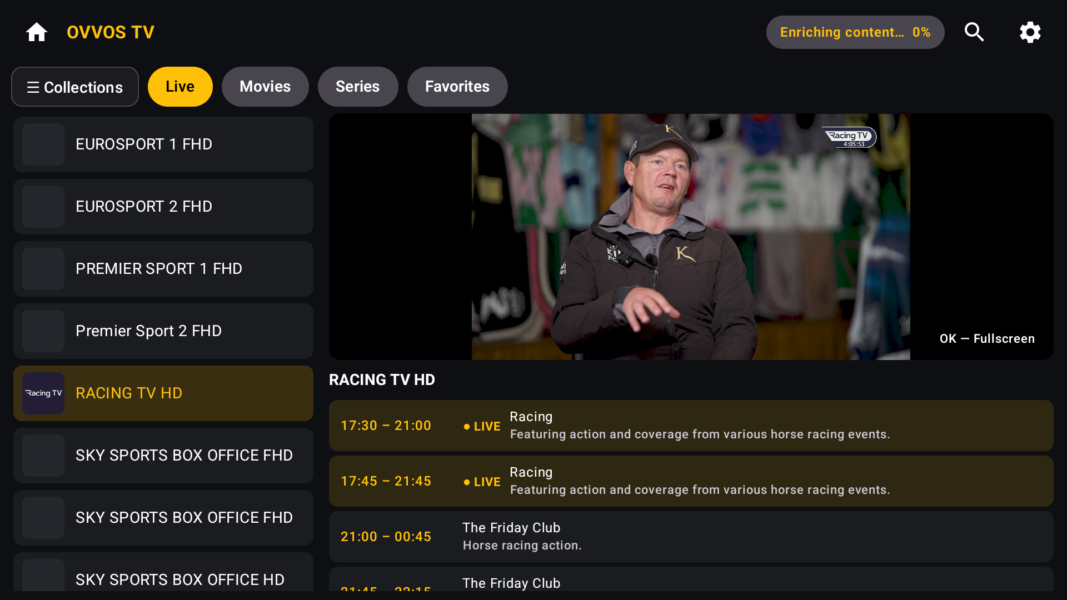The width and height of the screenshot is (1067, 600).
Task: Switch to the Live tab
Action: [180, 87]
